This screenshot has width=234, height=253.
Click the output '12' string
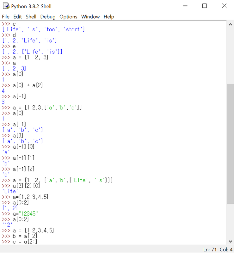[7, 225]
